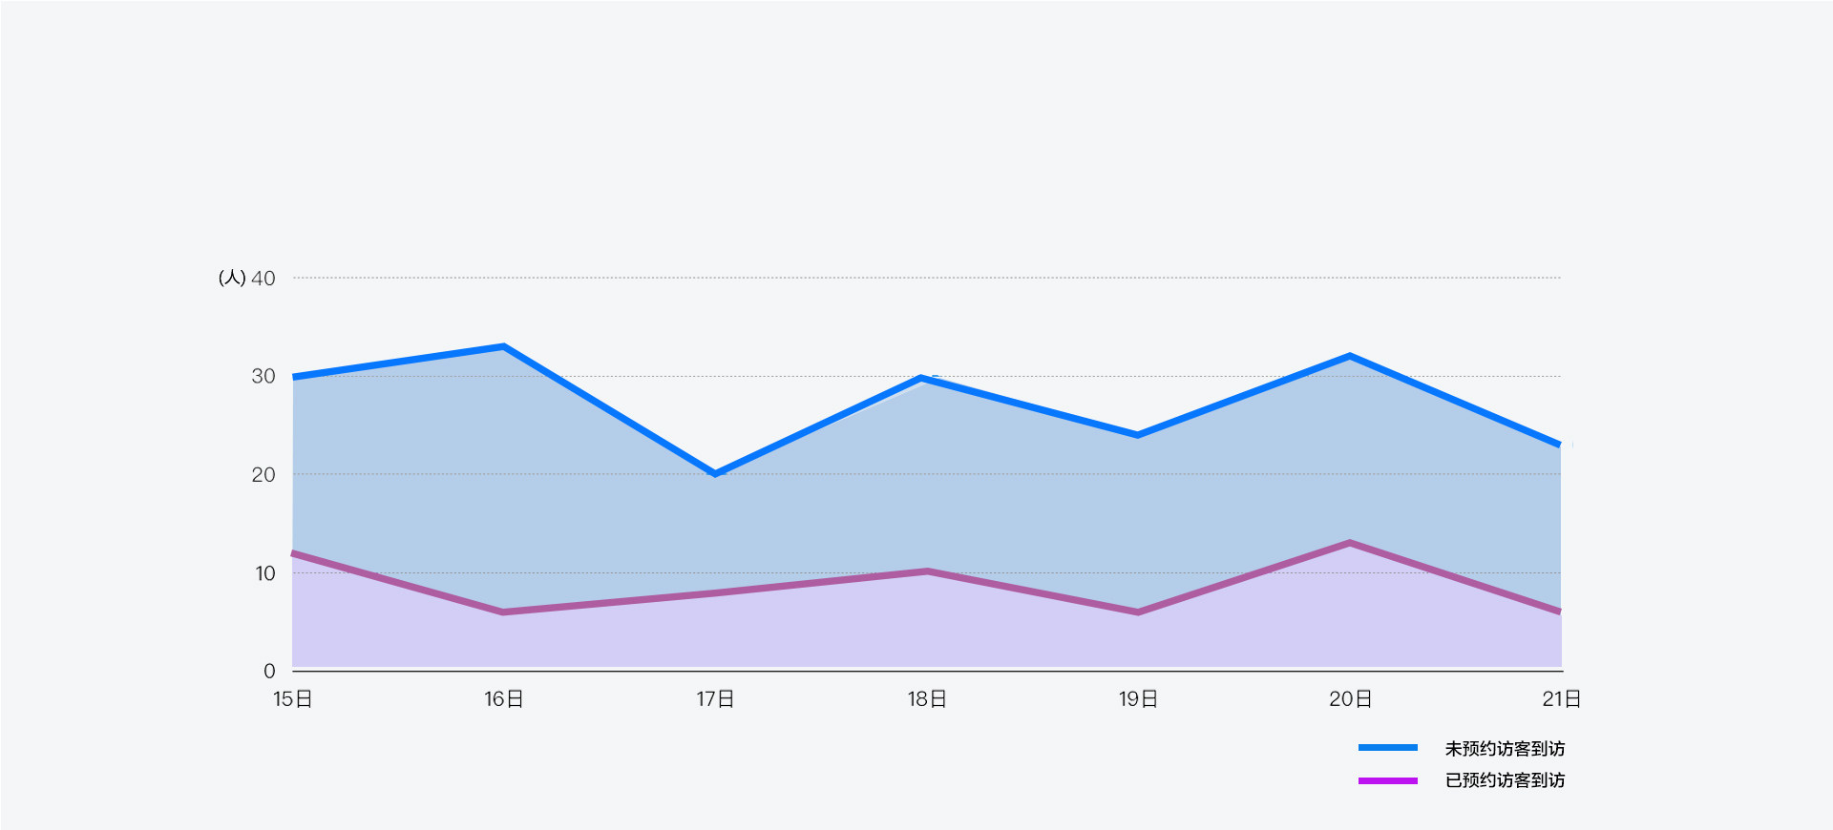This screenshot has width=1833, height=830.
Task: Click the purple line point at 16日
Action: tap(503, 612)
